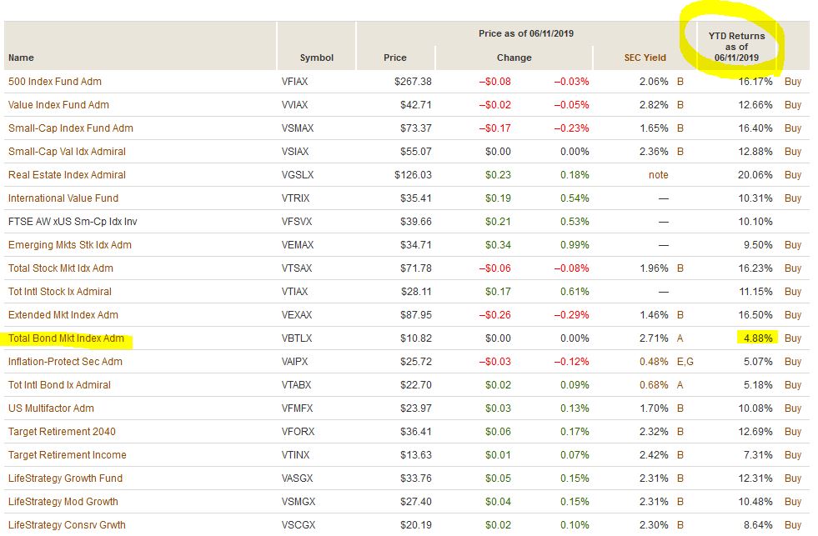Click Buy for Target Retirement Income
This screenshot has height=536, width=818.
(792, 455)
